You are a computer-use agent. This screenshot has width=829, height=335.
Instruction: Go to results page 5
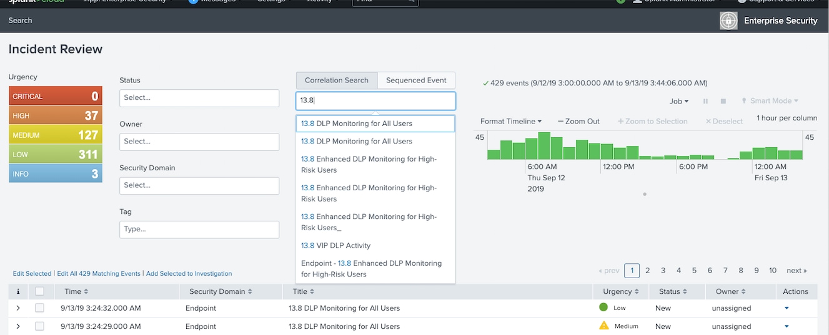(x=694, y=270)
